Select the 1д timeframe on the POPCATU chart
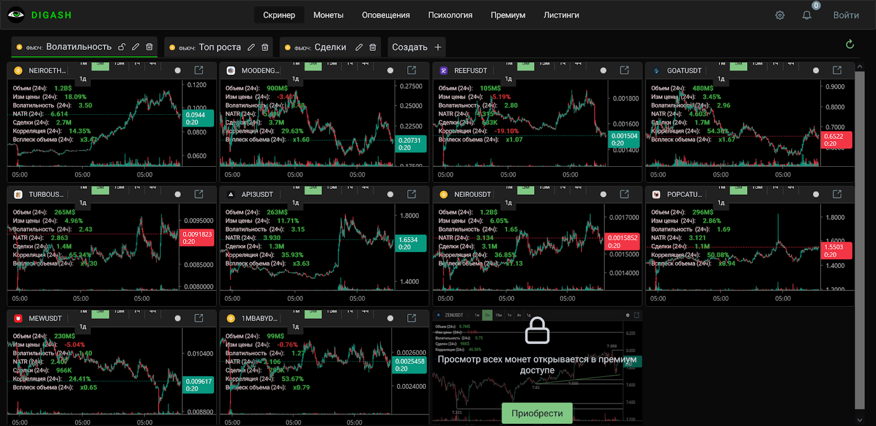The image size is (876, 426). click(721, 203)
